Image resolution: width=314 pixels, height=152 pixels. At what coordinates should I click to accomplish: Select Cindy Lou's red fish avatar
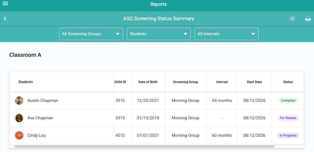tap(19, 135)
